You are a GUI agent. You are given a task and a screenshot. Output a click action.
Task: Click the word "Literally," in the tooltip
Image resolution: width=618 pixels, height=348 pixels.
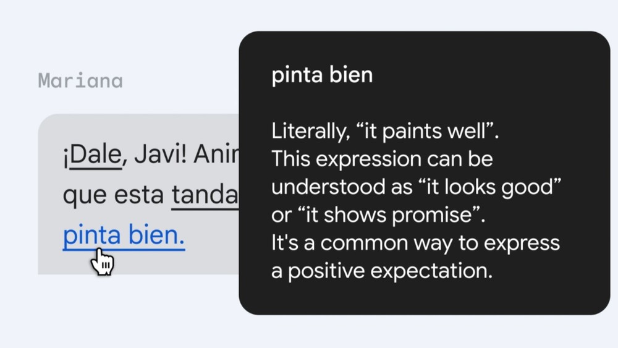point(310,131)
